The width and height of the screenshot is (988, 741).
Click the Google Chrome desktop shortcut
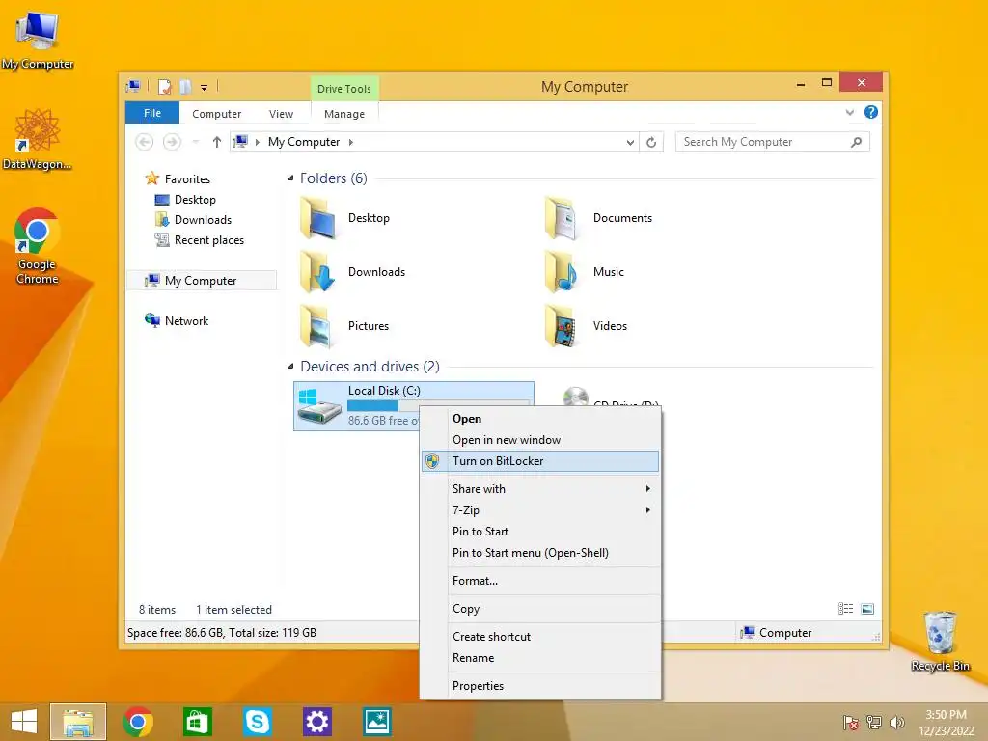pyautogui.click(x=38, y=246)
